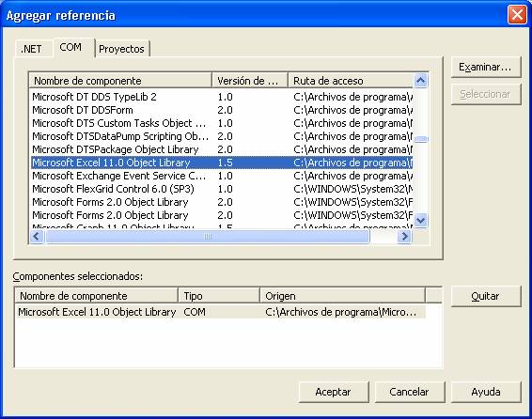Click the component list scroll down arrow
Viewport: 532px width, 419px height.
[x=421, y=221]
